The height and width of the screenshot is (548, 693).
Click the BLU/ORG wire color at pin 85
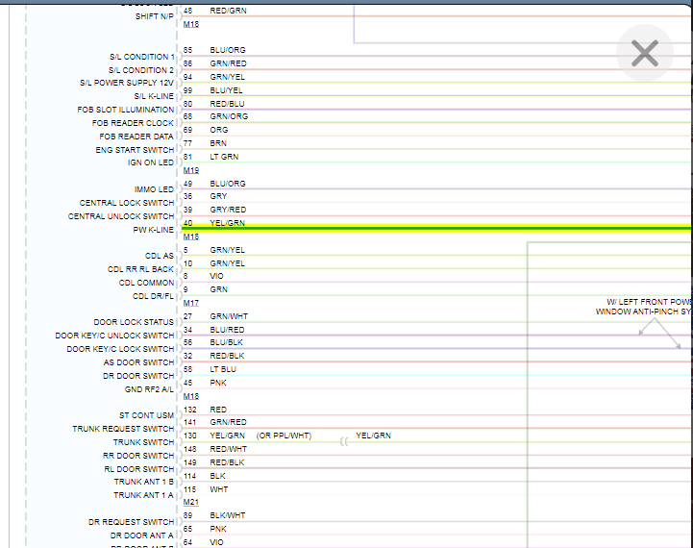click(x=228, y=50)
